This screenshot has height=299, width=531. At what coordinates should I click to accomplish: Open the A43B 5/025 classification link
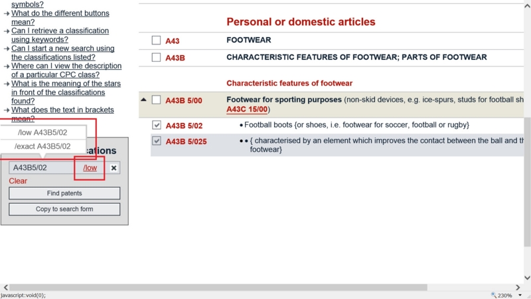click(x=186, y=142)
